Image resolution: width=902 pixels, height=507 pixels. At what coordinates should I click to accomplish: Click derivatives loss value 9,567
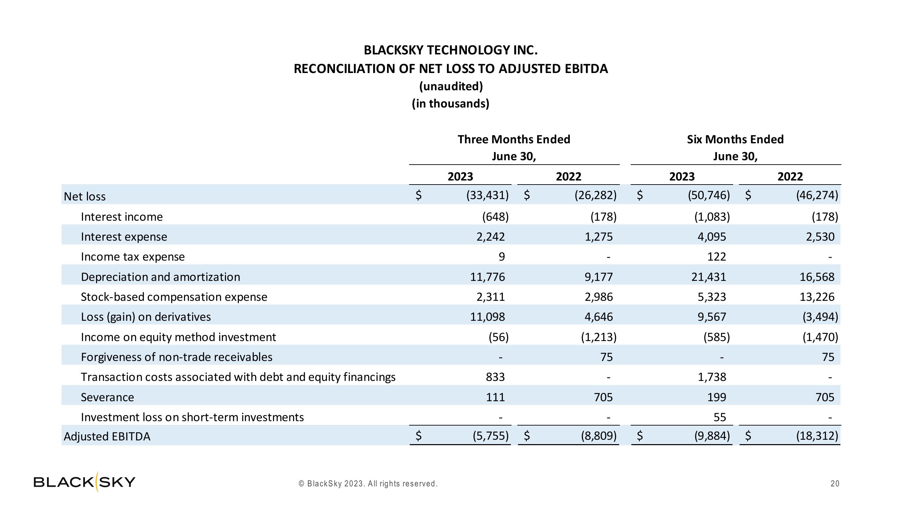[712, 317]
